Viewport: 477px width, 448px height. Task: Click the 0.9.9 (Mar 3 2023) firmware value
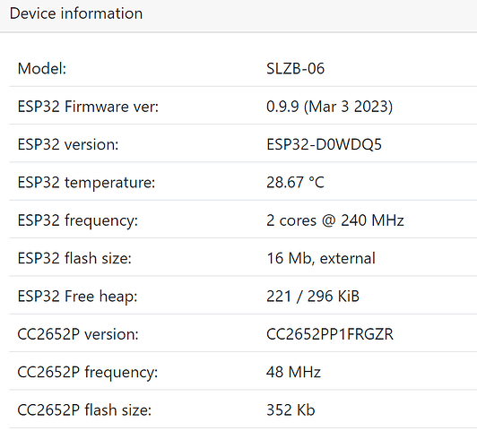pos(329,107)
